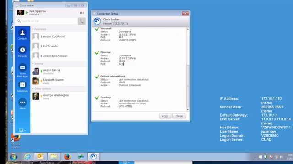Select contact Anson CUCRedvl
The height and width of the screenshot is (164, 293).
pos(59,36)
